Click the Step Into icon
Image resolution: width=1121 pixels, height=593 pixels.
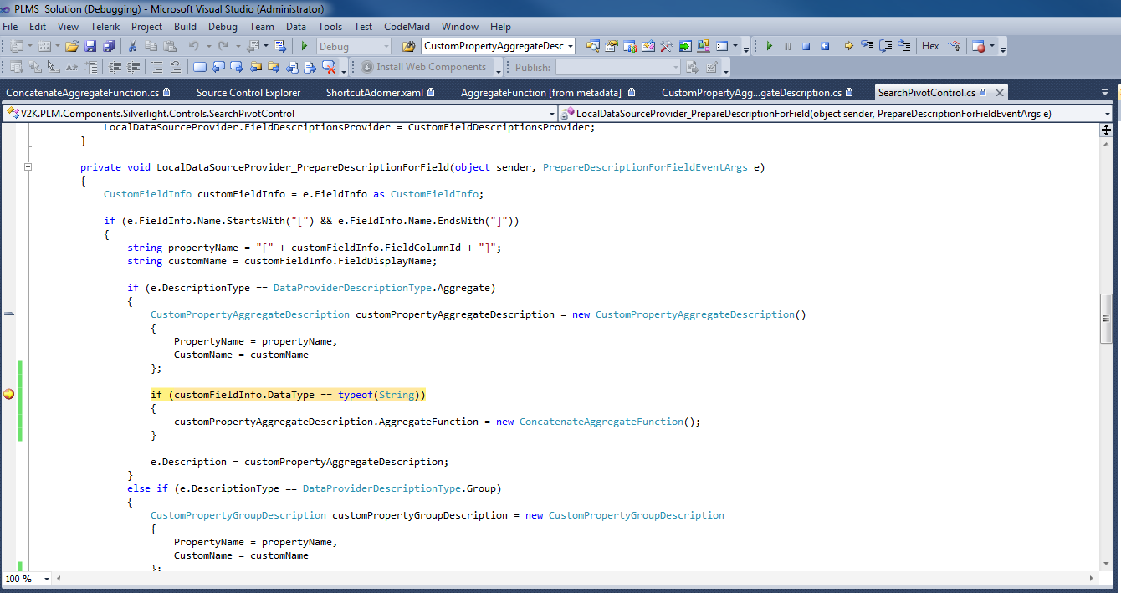[867, 46]
